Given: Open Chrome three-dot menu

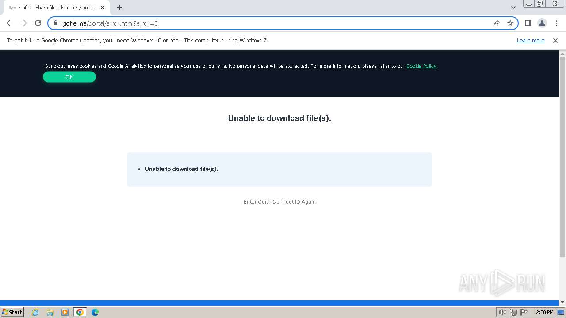Looking at the screenshot, I should 555,23.
